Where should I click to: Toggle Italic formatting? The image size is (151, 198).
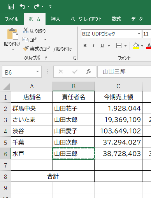tap(93, 46)
